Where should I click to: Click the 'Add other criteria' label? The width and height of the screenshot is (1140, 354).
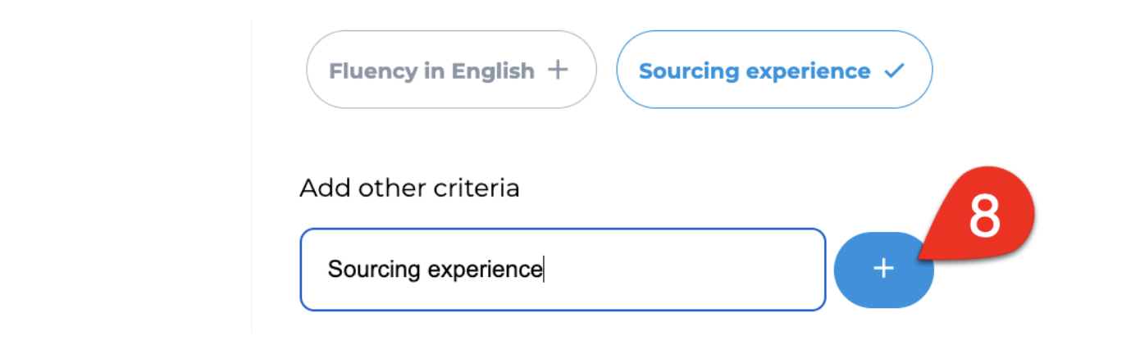pos(409,188)
